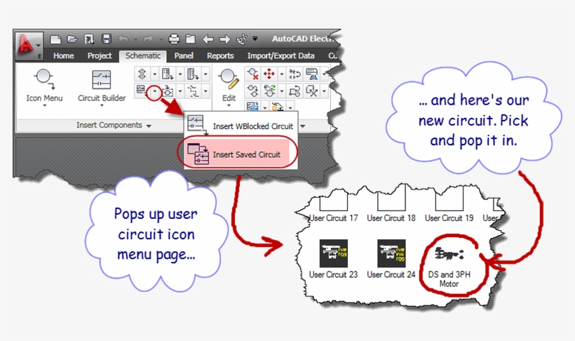Click the Undo arrow icon
This screenshot has height=341, width=575.
pyautogui.click(x=123, y=39)
